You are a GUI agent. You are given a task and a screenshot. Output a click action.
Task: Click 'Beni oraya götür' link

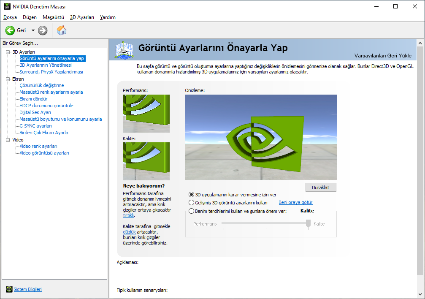point(295,202)
